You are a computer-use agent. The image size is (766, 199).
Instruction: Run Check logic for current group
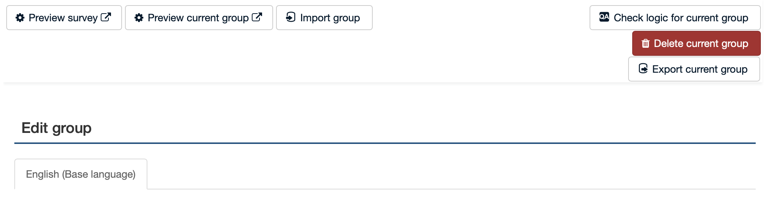point(681,18)
